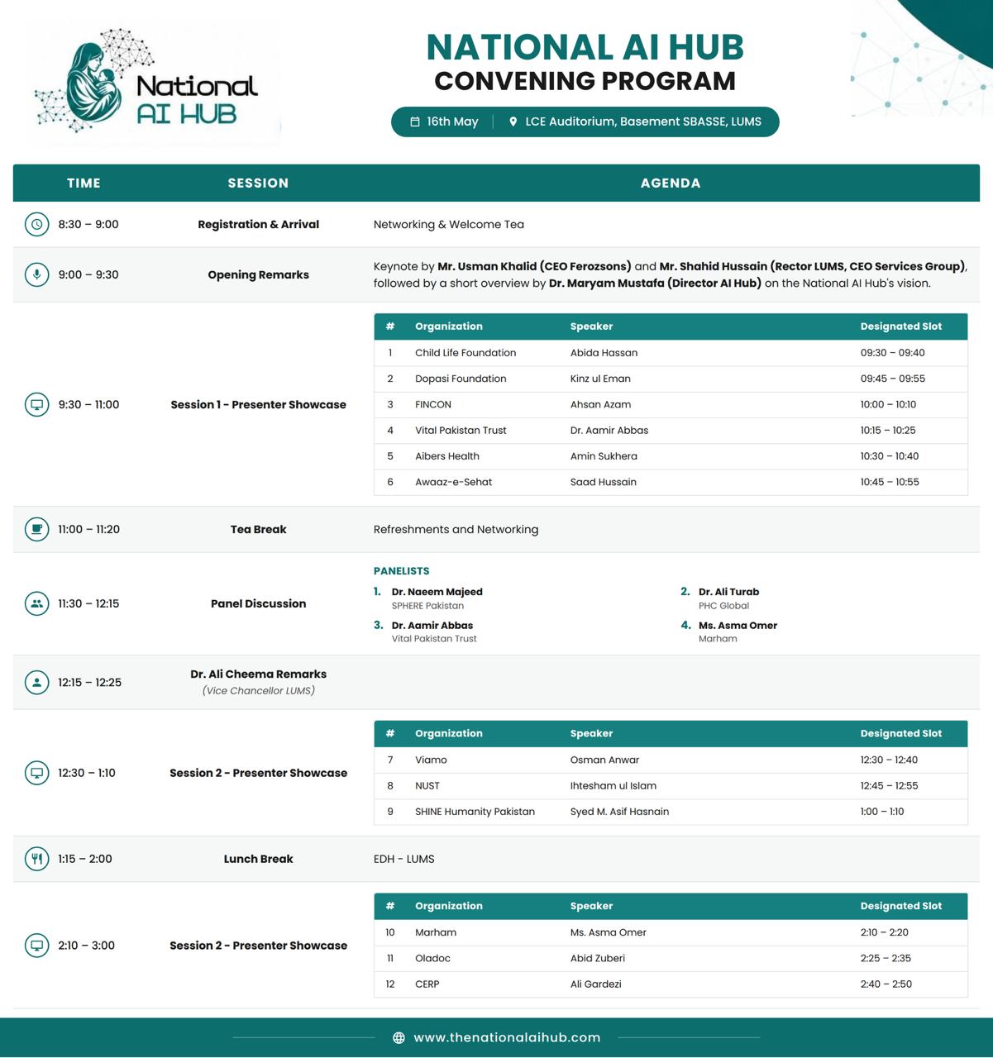Click the Oladoc organization cell

pyautogui.click(x=432, y=959)
